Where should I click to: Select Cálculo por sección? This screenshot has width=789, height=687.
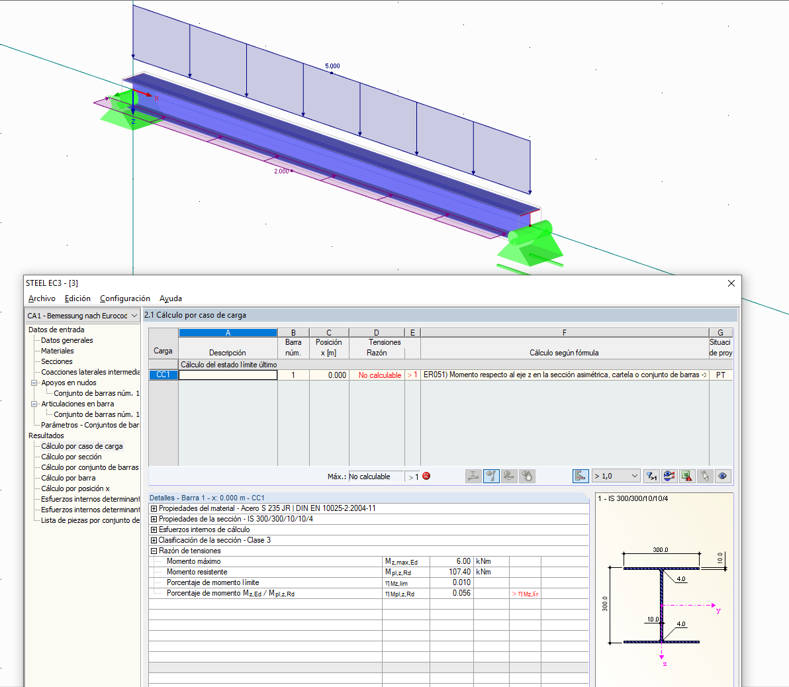pyautogui.click(x=71, y=457)
